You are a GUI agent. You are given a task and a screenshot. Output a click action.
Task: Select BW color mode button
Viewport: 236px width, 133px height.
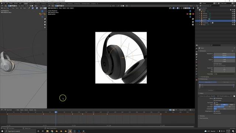217,105
